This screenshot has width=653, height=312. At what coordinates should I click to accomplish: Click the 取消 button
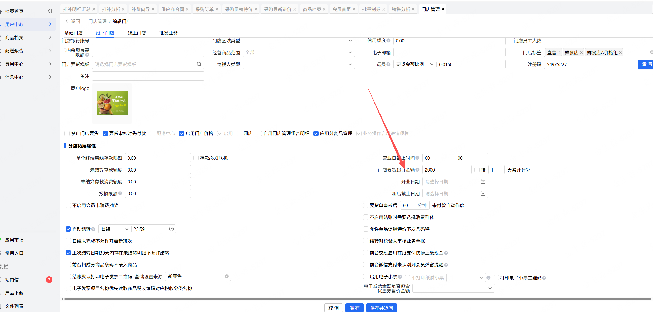click(333, 308)
